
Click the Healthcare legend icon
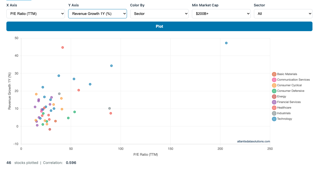273,108
